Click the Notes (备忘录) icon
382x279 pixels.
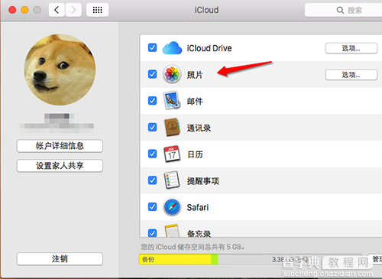(172, 231)
